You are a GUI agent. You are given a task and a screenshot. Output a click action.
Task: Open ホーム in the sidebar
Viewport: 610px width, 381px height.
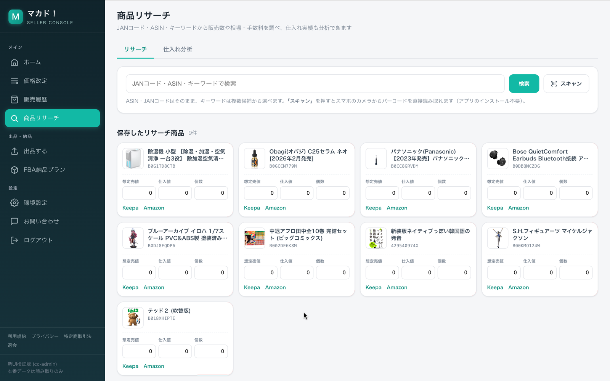pyautogui.click(x=53, y=62)
